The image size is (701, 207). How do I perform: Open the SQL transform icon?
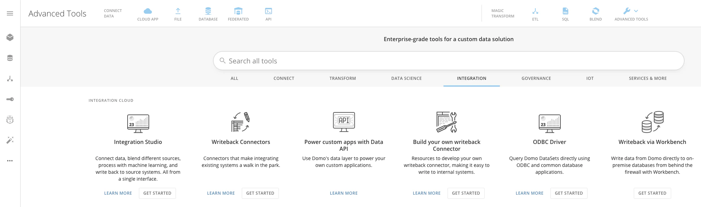pos(566,11)
